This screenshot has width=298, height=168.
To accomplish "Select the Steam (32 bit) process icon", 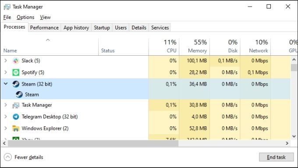I will tap(16, 84).
